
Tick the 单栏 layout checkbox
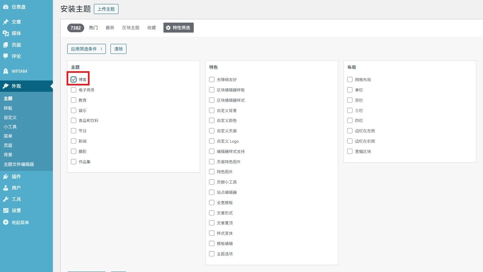(350, 90)
